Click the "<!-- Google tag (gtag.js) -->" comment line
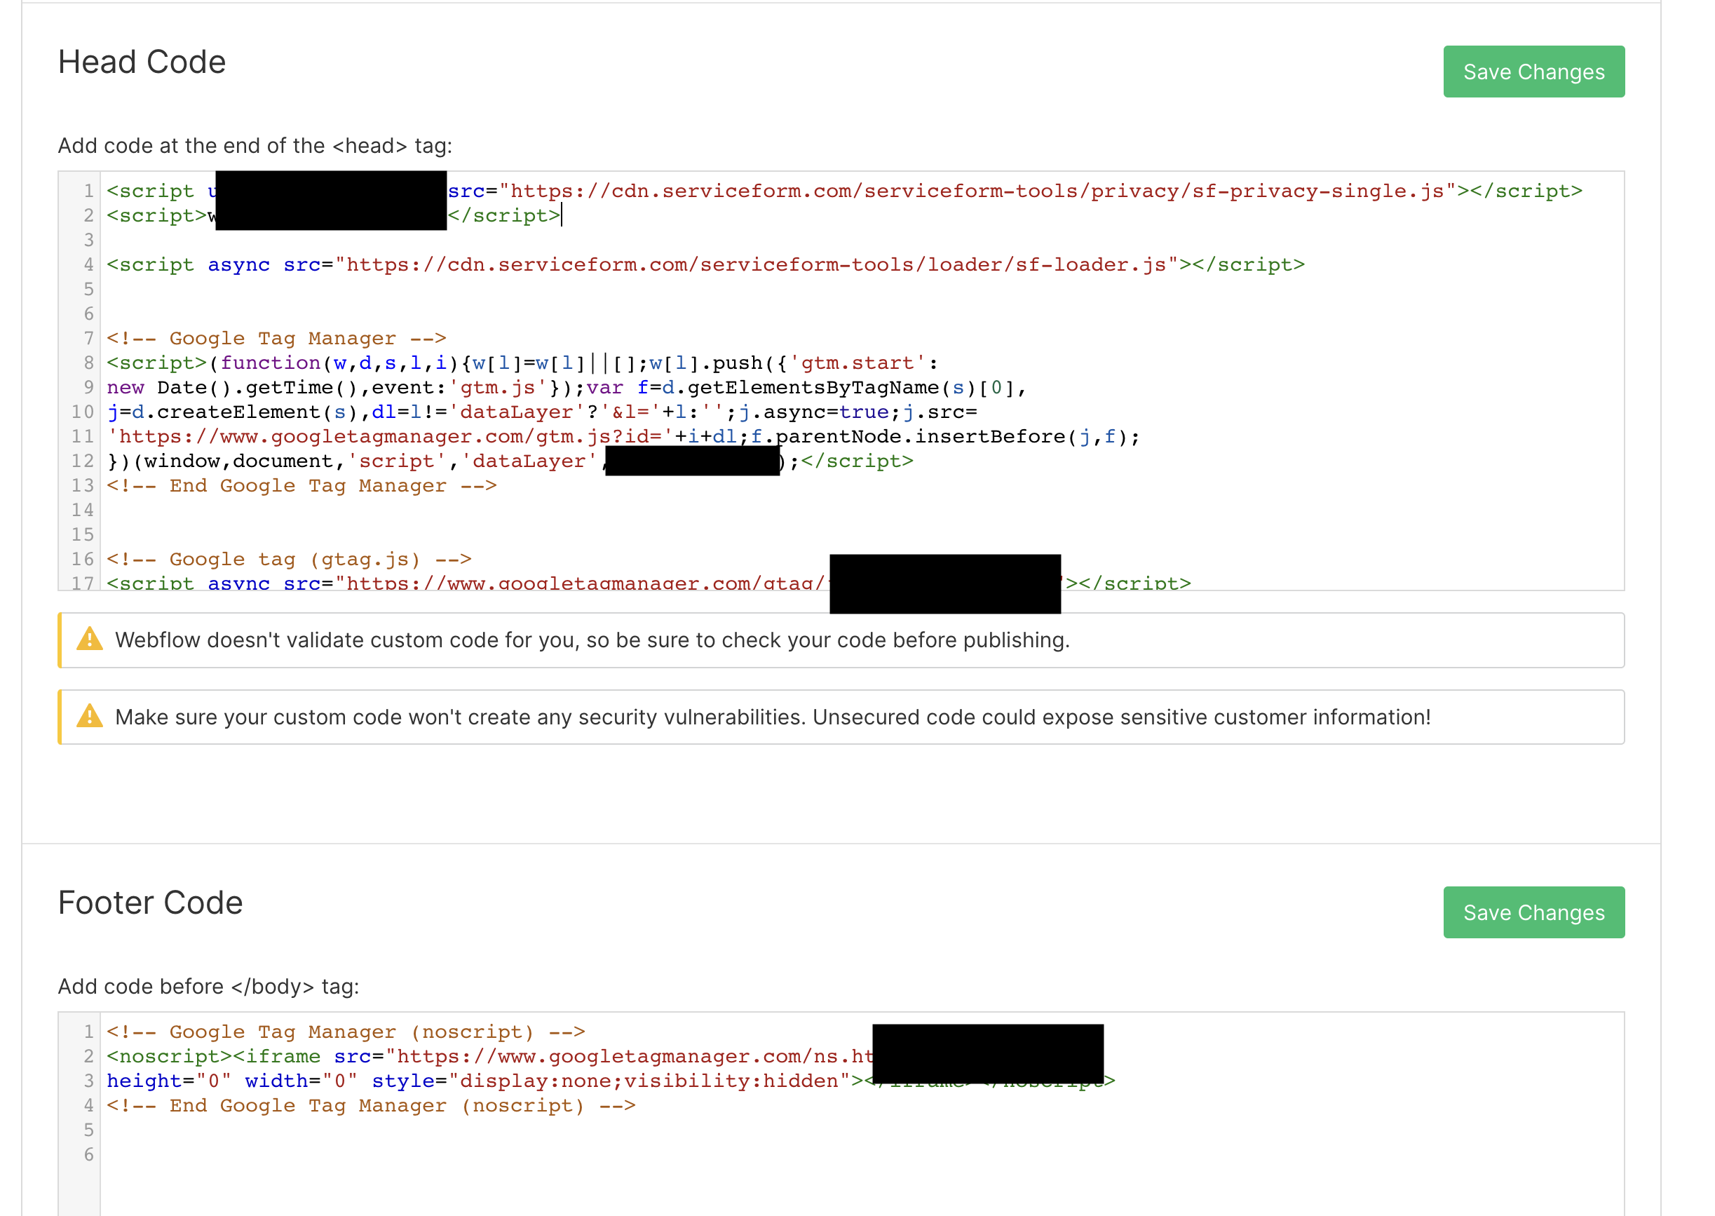The image size is (1715, 1216). tap(289, 559)
